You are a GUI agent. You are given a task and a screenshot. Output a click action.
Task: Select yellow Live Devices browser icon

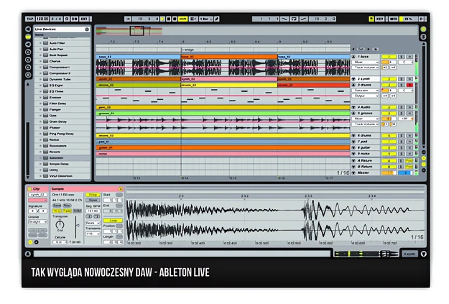click(28, 37)
